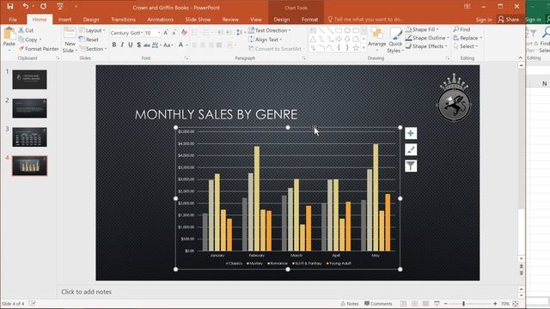This screenshot has width=550, height=309.
Task: Expand the shapes gallery with More arrow
Action: (364, 48)
